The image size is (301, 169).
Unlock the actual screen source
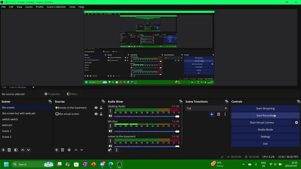(101, 114)
